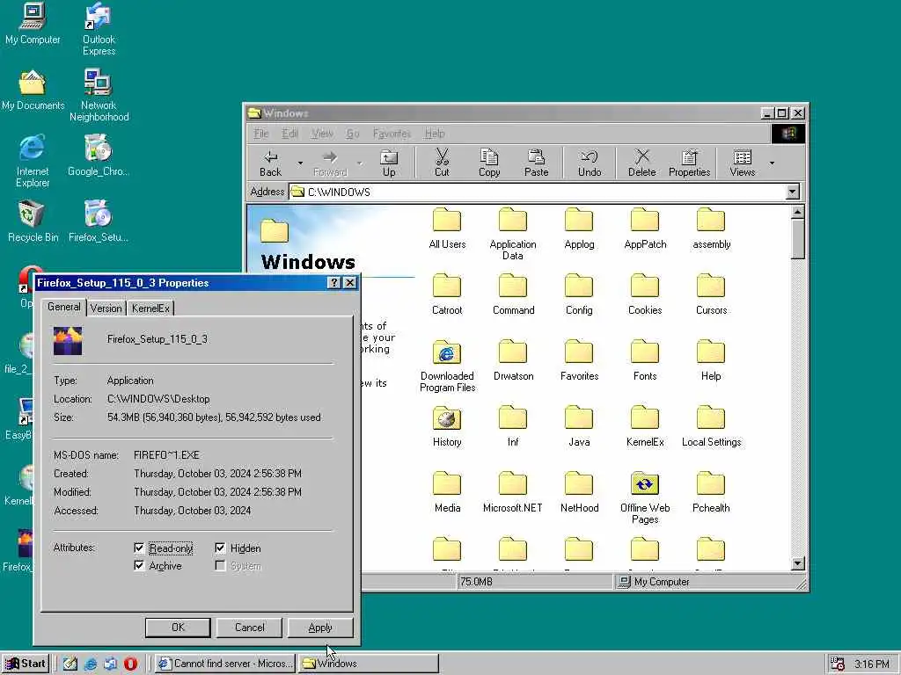
Task: Click the Undo toolbar icon
Action: tap(590, 163)
